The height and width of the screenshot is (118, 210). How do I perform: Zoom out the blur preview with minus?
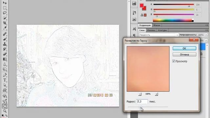pos(140,94)
